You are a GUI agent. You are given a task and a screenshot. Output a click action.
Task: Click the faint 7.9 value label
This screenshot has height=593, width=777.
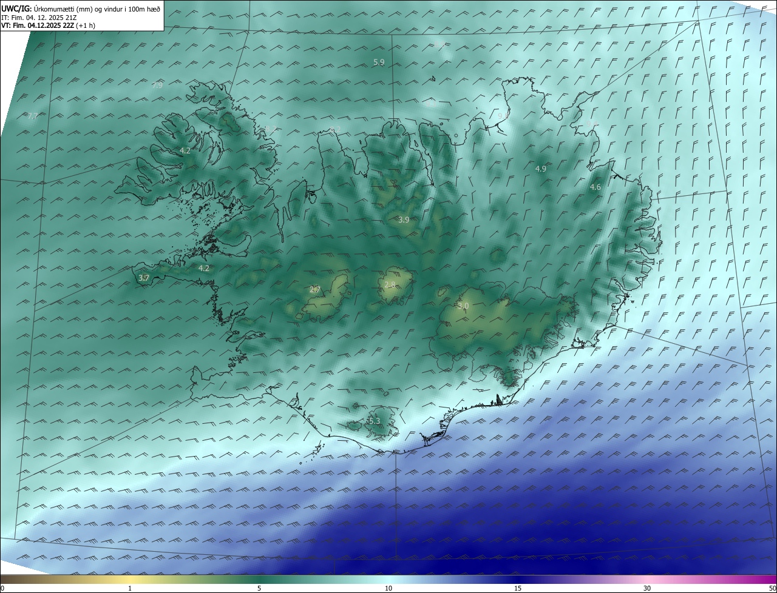pos(157,85)
